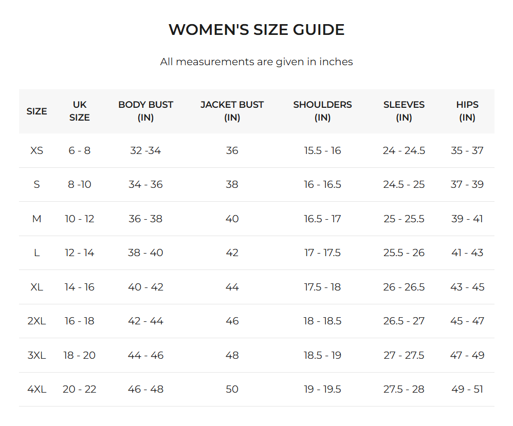Click the UK SIZE column header

tap(80, 111)
